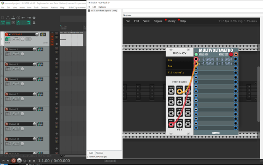Viewport: 263px width, 165px height.
Task: Open the routing button of VCV Rack 2 track
Action: [43, 35]
